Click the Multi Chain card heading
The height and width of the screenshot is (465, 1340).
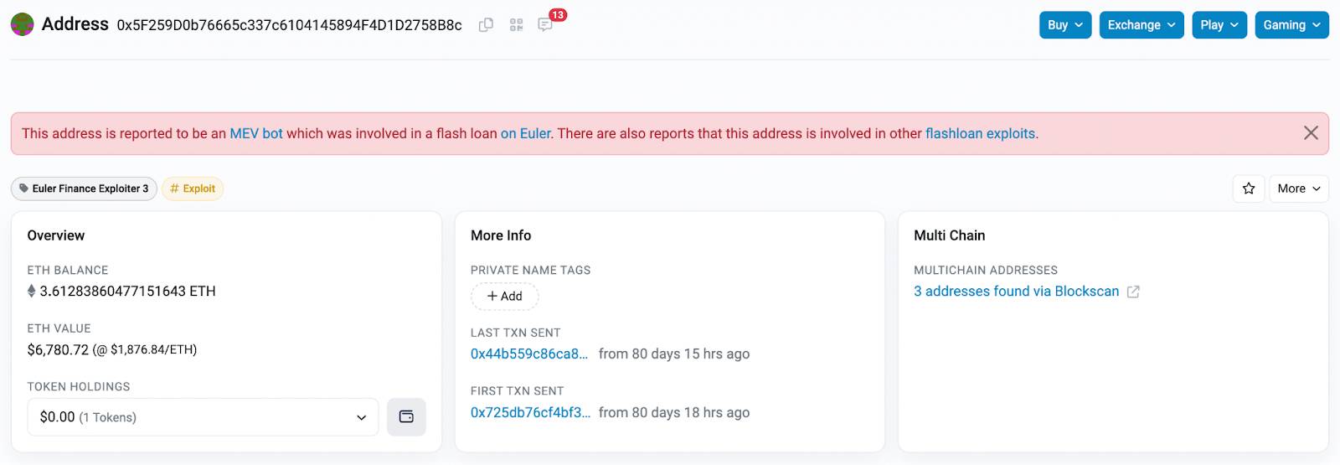(949, 235)
